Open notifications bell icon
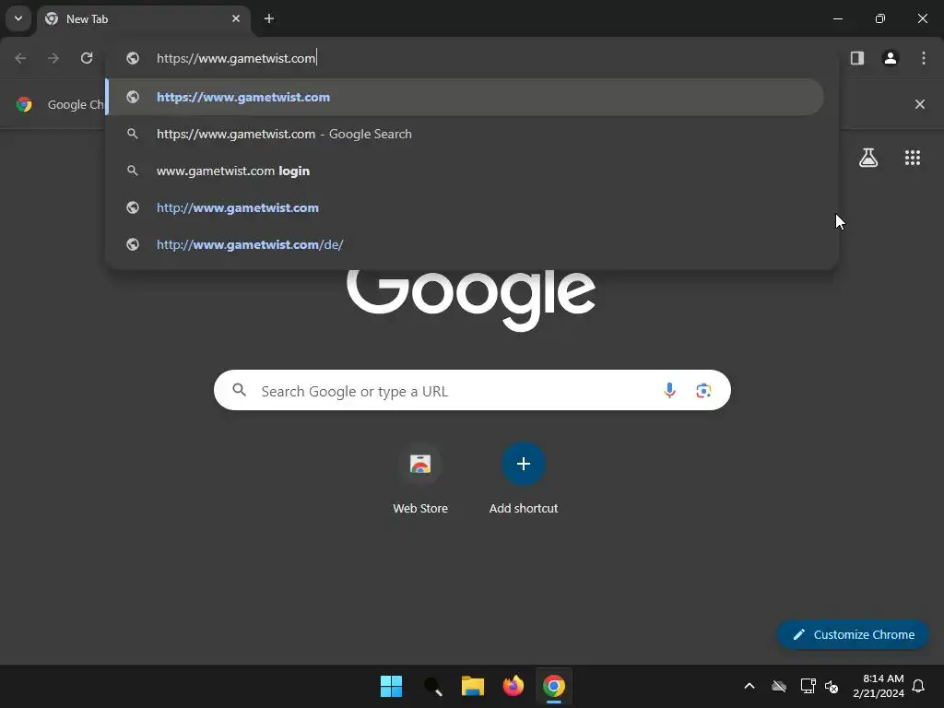This screenshot has height=708, width=944. tap(919, 686)
